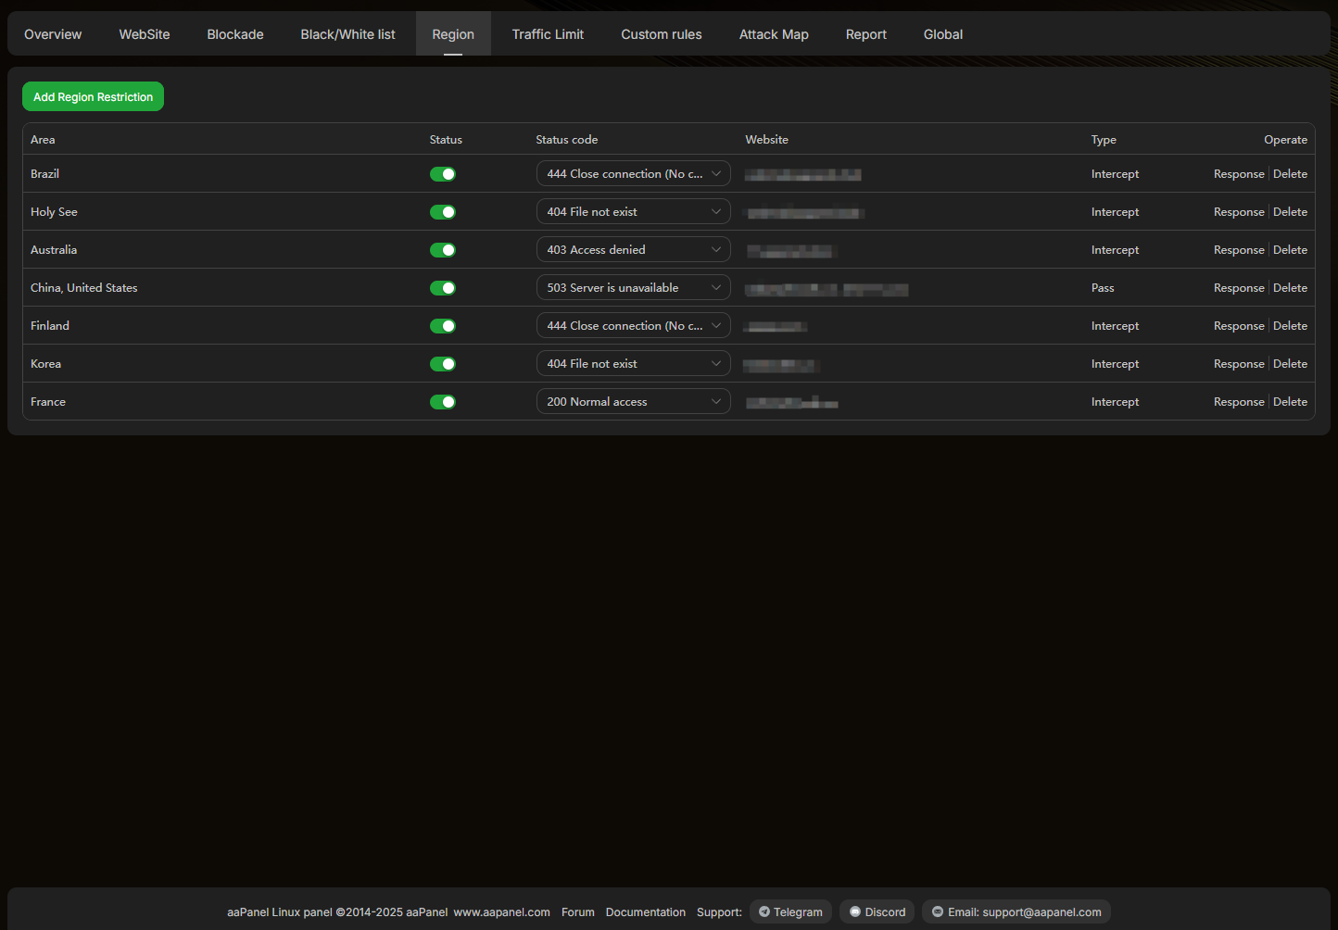Image resolution: width=1338 pixels, height=930 pixels.
Task: Toggle off the Brazil region restriction
Action: (x=443, y=174)
